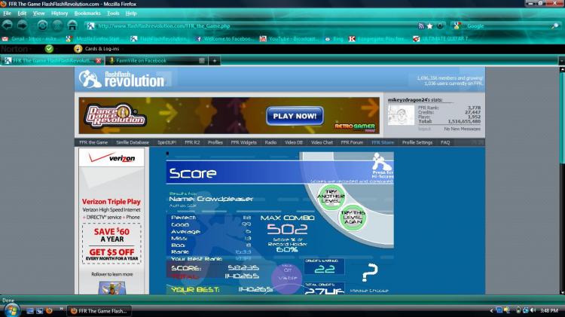This screenshot has width=565, height=317.
Task: Open the Video DB nav link
Action: coord(294,142)
